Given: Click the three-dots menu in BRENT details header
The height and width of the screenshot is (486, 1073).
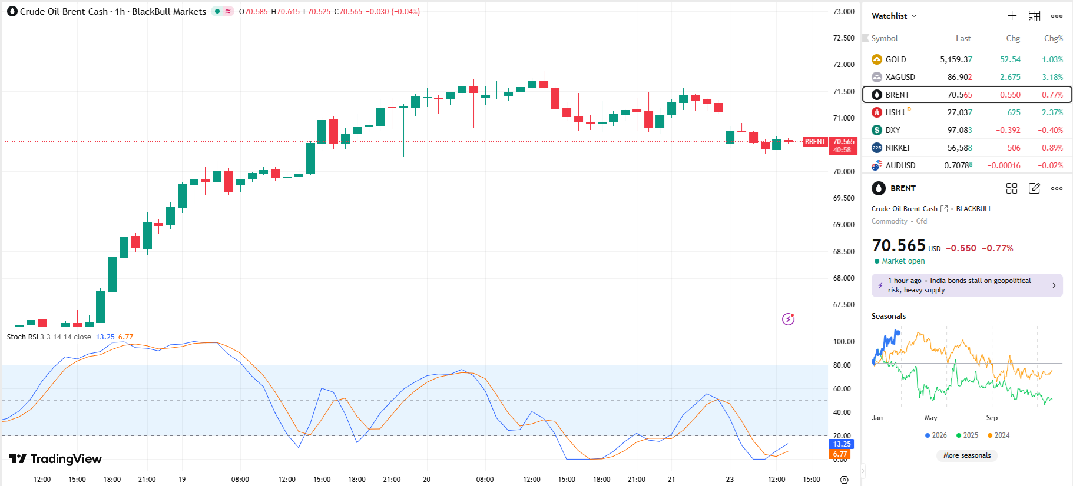Looking at the screenshot, I should 1057,188.
